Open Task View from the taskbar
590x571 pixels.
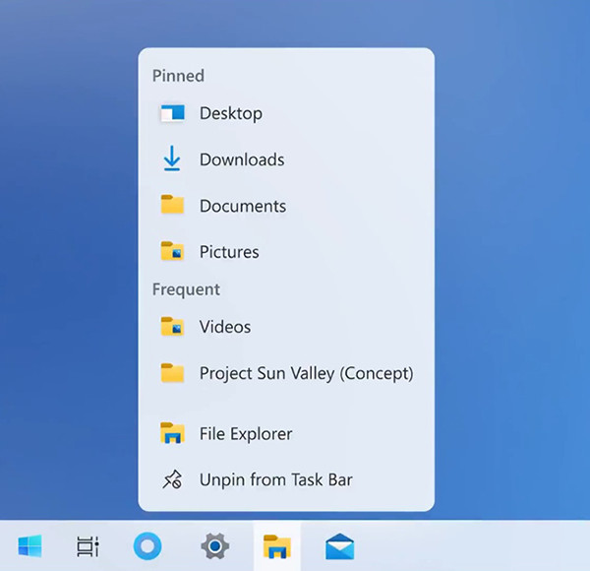(88, 545)
